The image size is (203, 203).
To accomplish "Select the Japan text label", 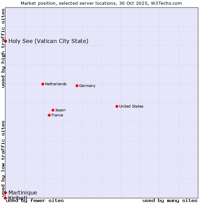I will pos(60,110).
